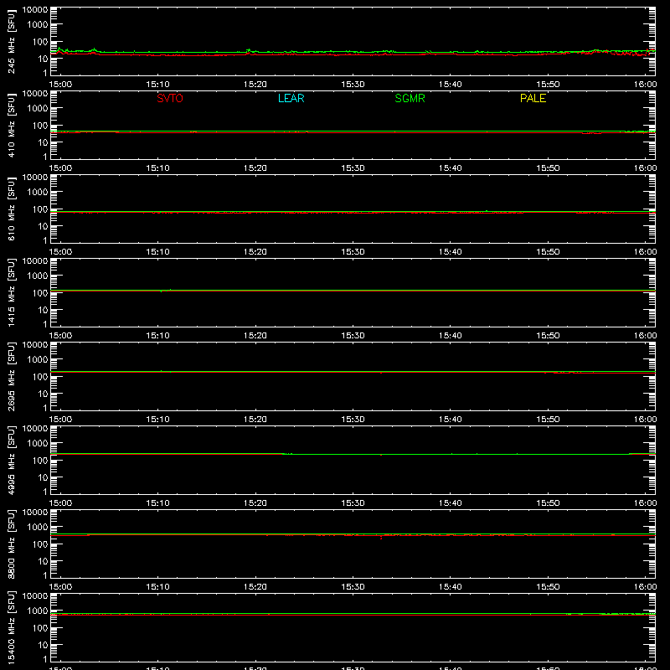Click the green SGMR station legend label
The height and width of the screenshot is (670, 670).
(410, 98)
